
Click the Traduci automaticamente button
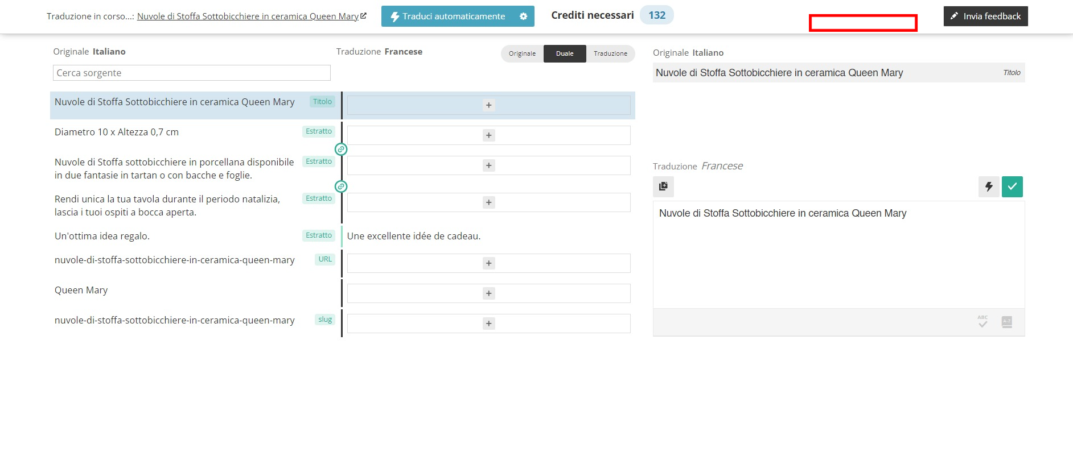point(458,16)
